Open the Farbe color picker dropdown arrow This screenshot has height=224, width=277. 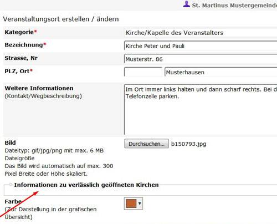click(x=140, y=203)
